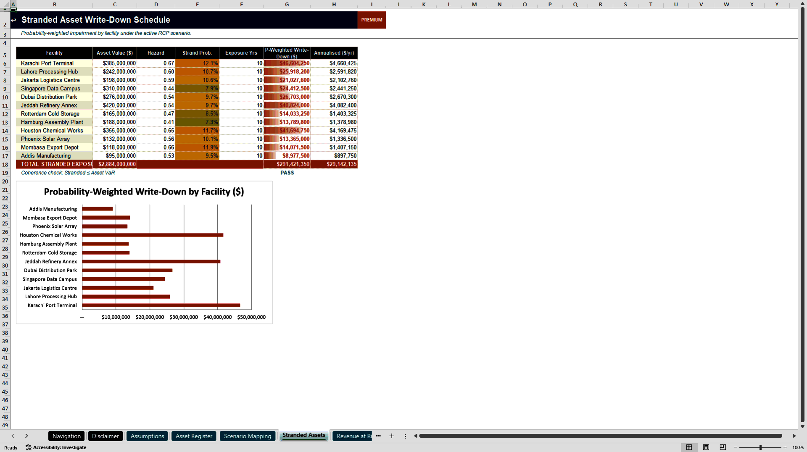Click the vertical scrollbar down arrow

pyautogui.click(x=802, y=426)
